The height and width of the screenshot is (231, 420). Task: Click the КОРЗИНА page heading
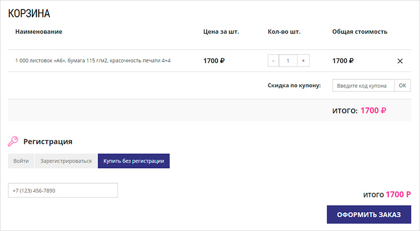29,14
